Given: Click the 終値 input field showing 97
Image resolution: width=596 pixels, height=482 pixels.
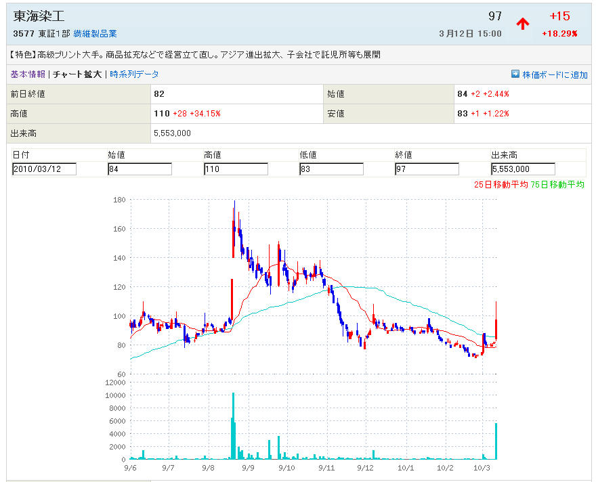Looking at the screenshot, I should click(427, 169).
